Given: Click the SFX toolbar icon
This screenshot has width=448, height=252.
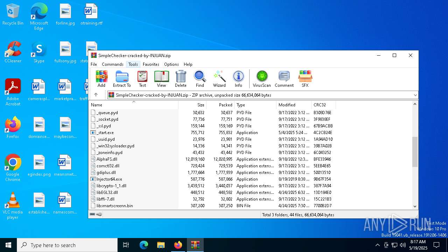Looking at the screenshot, I should point(305,78).
